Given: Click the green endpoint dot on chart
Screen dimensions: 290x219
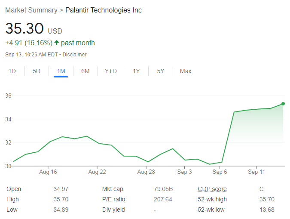Looking at the screenshot, I should [283, 104].
